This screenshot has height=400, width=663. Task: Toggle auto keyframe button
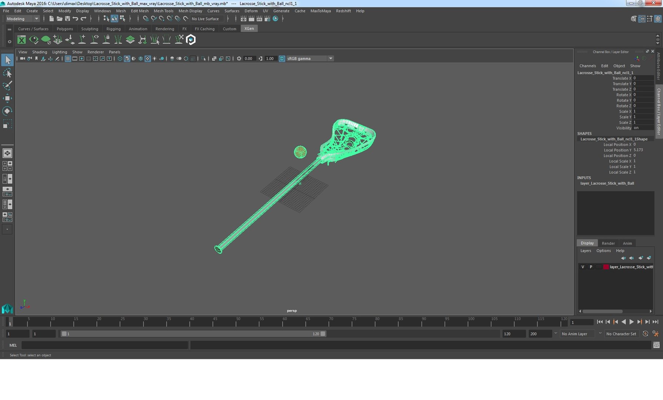pyautogui.click(x=645, y=334)
